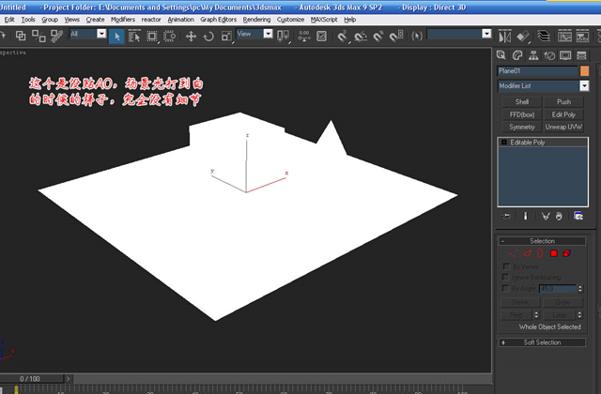The height and width of the screenshot is (394, 601).
Task: Click the Mirror tool icon
Action: pos(505,37)
